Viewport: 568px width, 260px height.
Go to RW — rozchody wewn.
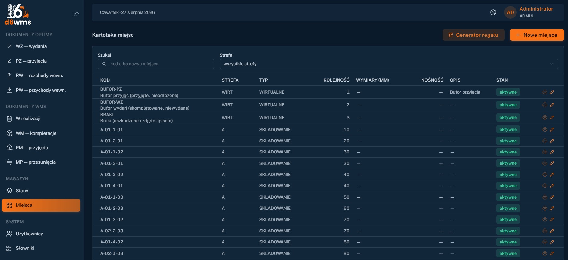click(41, 76)
